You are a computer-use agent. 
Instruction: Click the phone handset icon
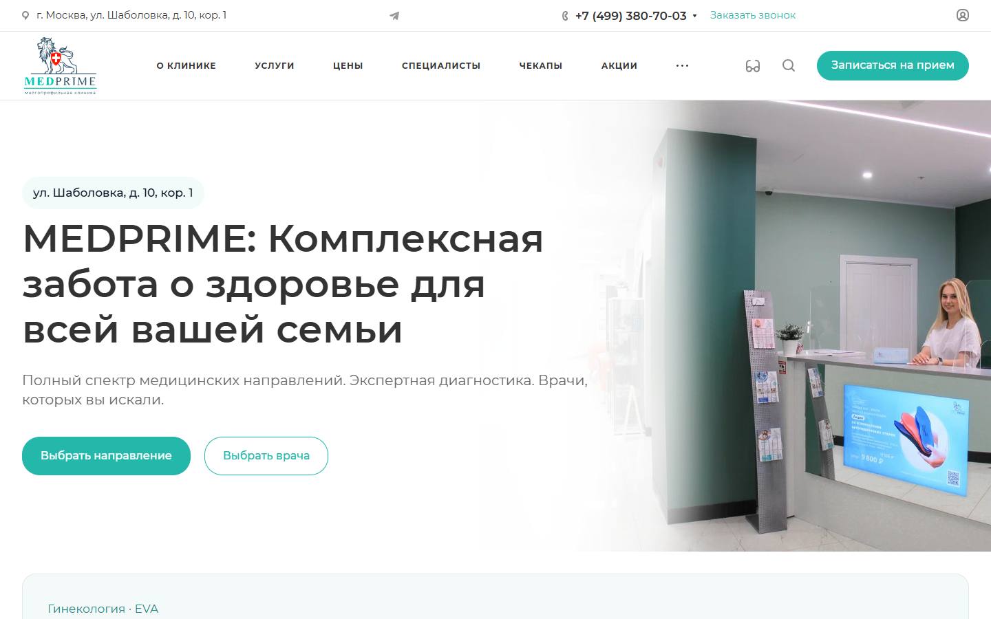click(x=565, y=16)
